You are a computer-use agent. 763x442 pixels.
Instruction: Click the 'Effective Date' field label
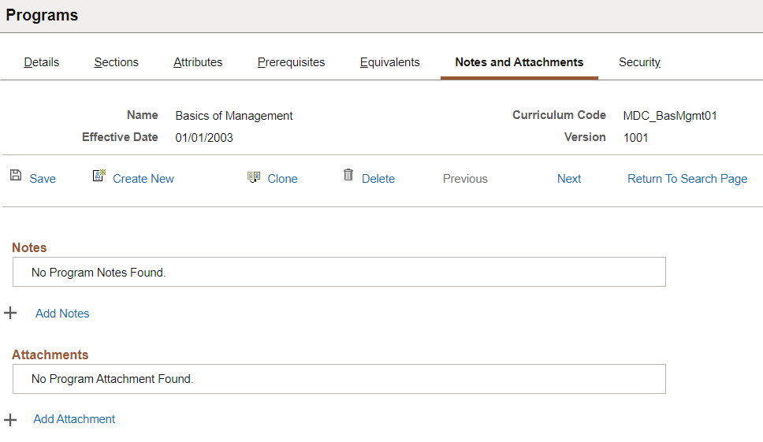point(120,137)
